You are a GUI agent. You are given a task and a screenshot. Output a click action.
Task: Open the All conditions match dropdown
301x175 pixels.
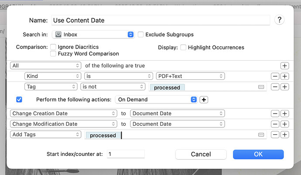[46, 65]
